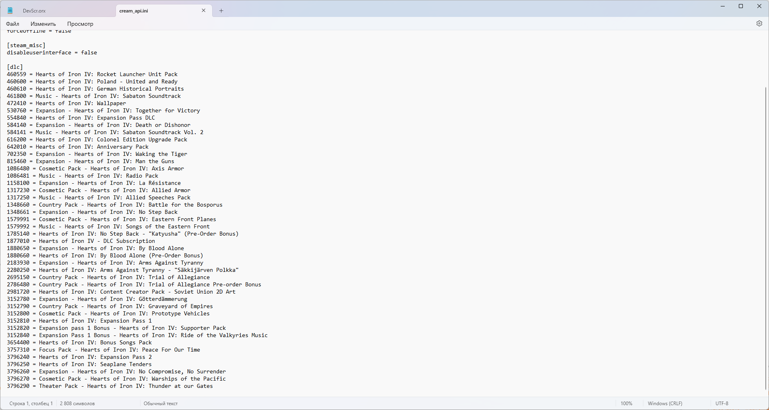Click the "Säkkijärven Polkka" line
Screen dimensions: 769x410
tap(123, 270)
